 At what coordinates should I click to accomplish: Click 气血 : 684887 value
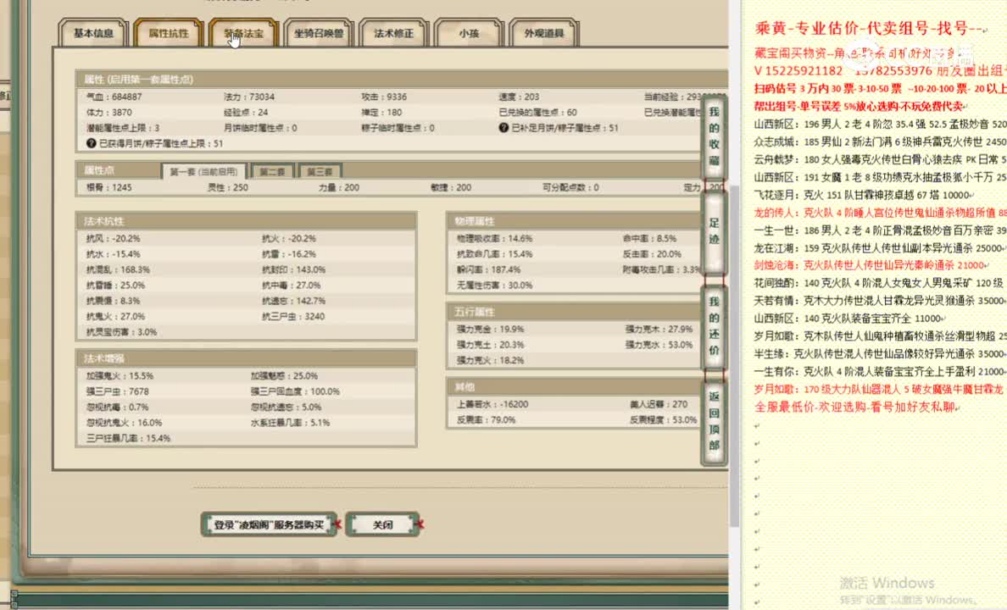pyautogui.click(x=114, y=97)
